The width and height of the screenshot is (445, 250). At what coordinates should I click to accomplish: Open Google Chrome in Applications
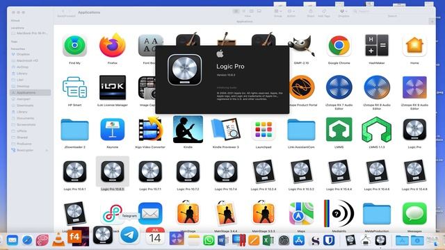point(339,46)
